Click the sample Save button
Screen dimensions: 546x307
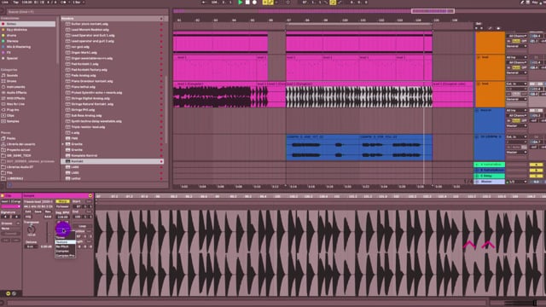[38, 211]
